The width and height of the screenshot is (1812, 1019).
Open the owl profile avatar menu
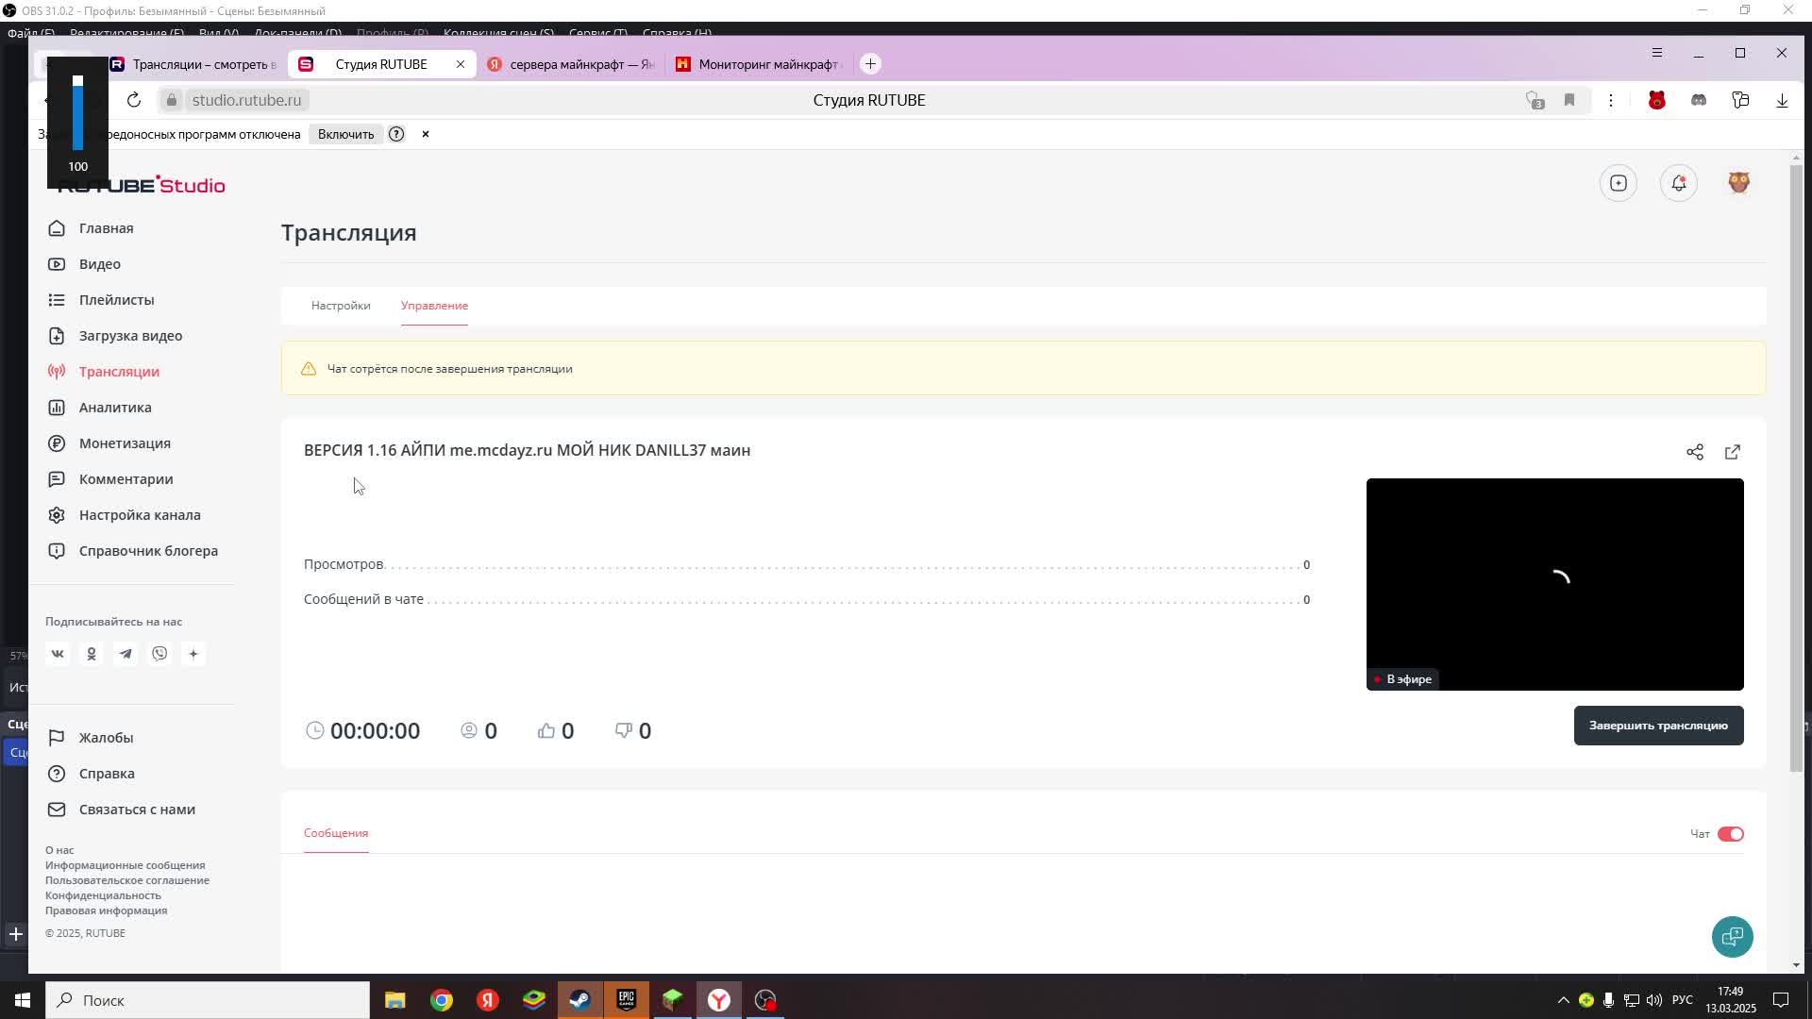click(1738, 183)
